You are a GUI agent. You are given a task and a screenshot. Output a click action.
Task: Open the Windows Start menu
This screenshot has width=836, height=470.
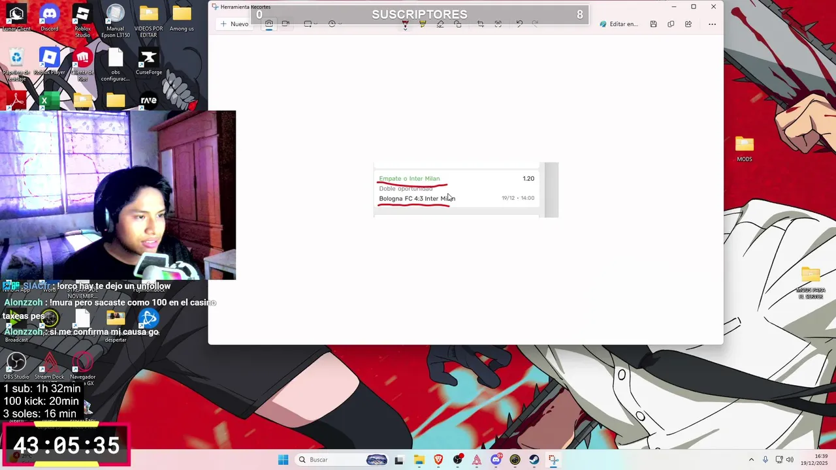tap(283, 460)
